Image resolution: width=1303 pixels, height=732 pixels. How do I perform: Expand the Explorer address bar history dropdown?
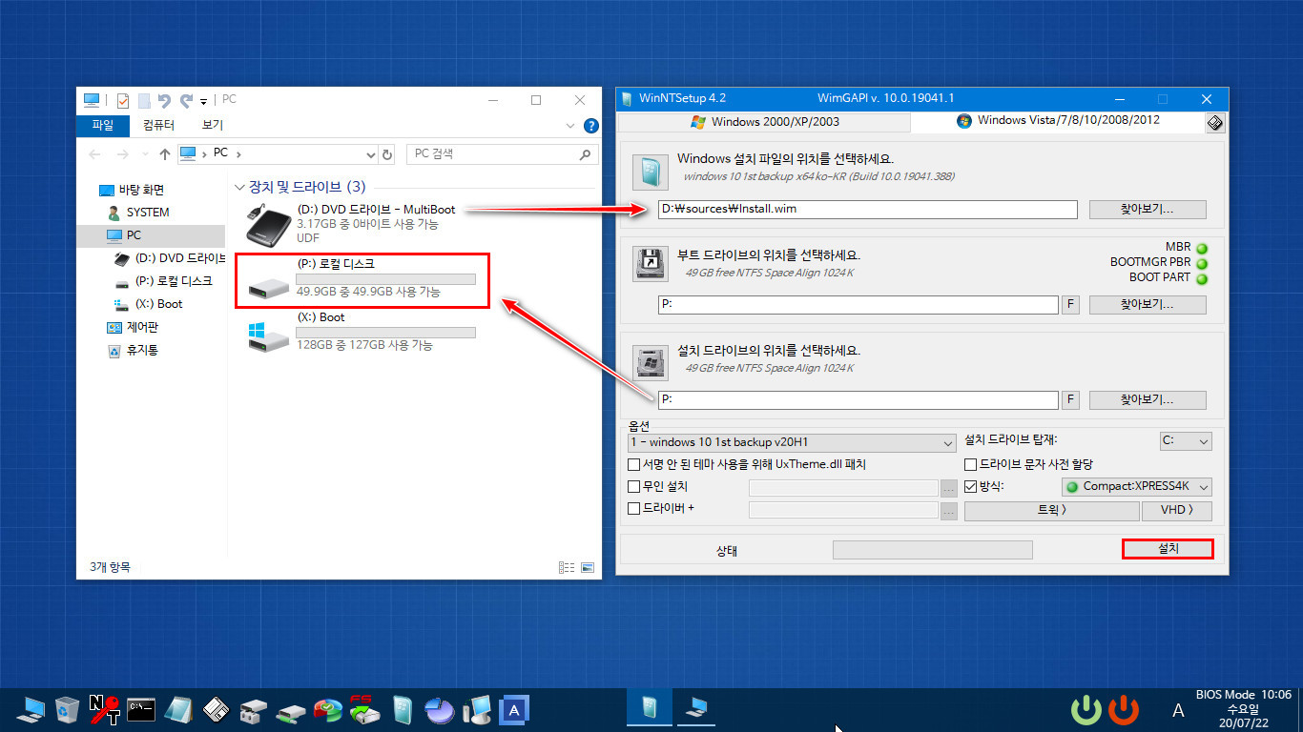tap(371, 153)
